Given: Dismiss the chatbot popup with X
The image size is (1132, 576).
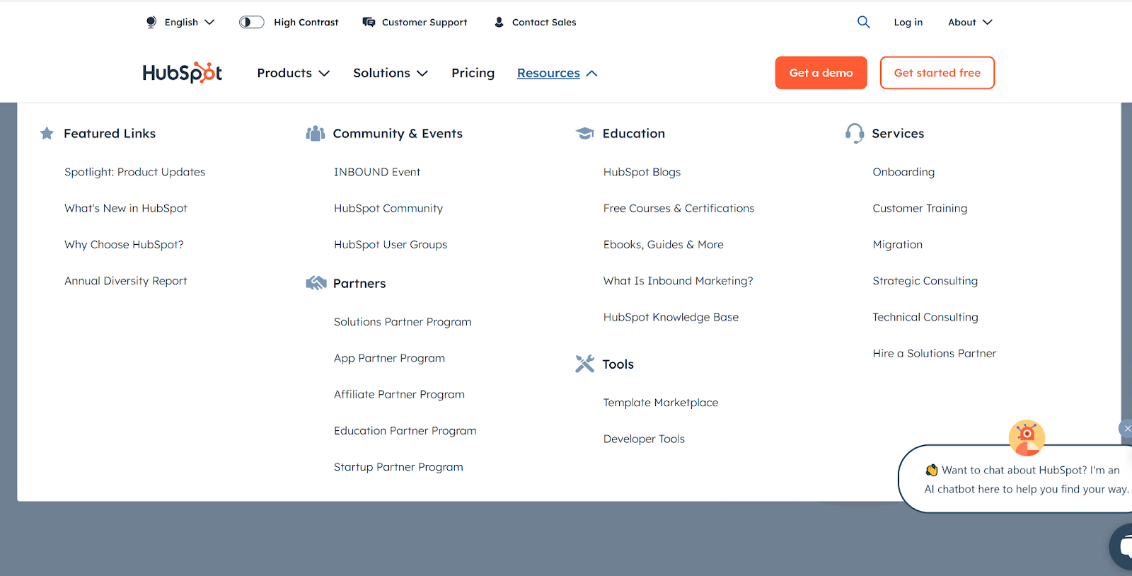Looking at the screenshot, I should click(1126, 428).
